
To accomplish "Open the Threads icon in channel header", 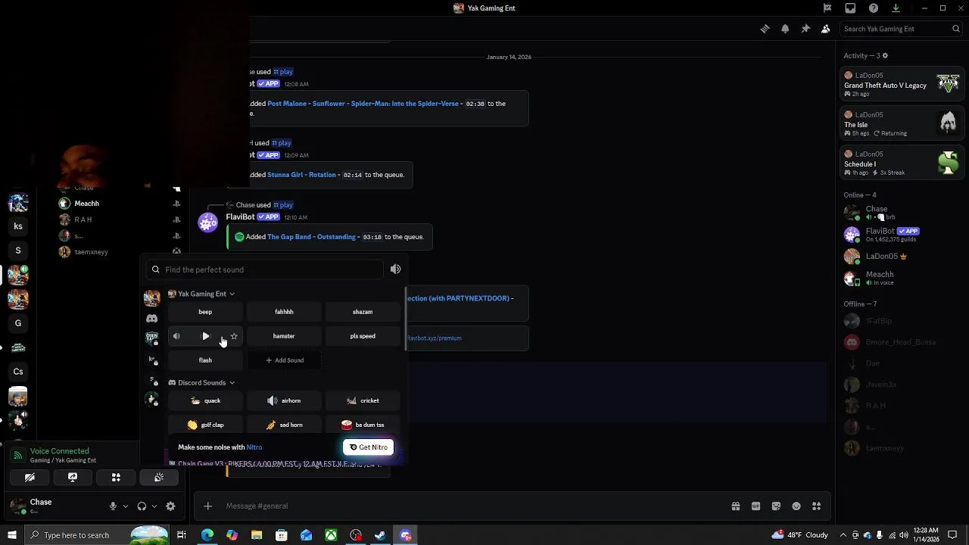I will 765,29.
